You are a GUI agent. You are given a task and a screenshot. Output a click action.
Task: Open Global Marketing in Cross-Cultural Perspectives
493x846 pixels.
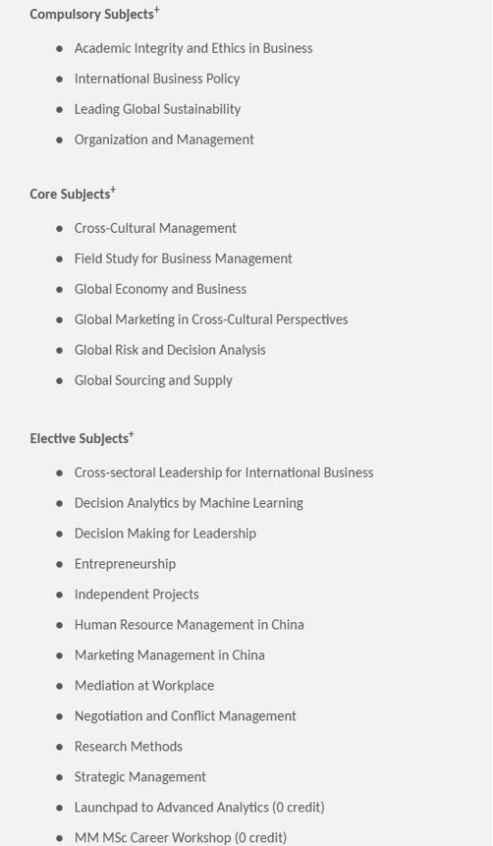211,319
